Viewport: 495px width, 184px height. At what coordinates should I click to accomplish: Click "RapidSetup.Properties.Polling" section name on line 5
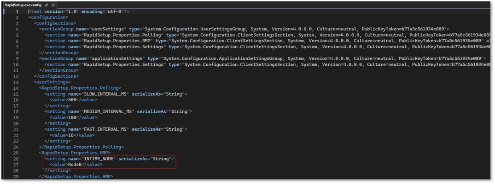(123, 34)
